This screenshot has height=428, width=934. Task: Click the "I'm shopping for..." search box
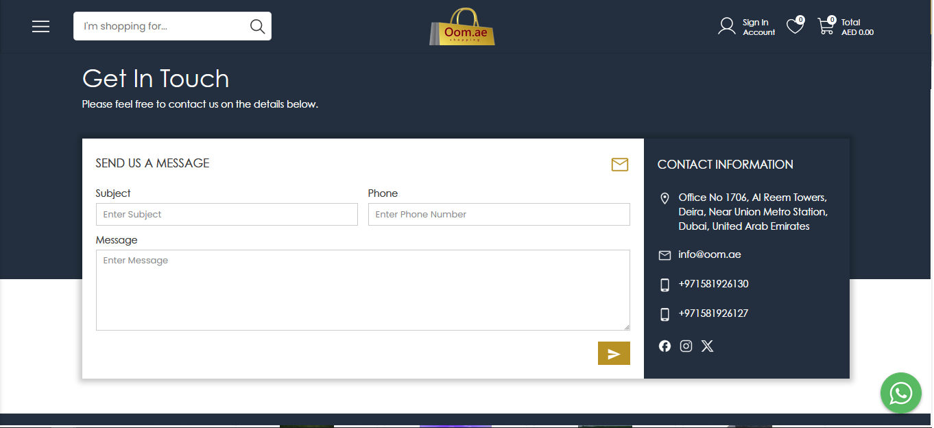point(161,27)
